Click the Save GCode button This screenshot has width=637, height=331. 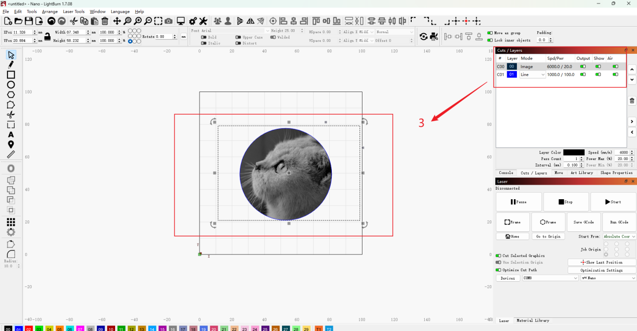[x=583, y=222]
